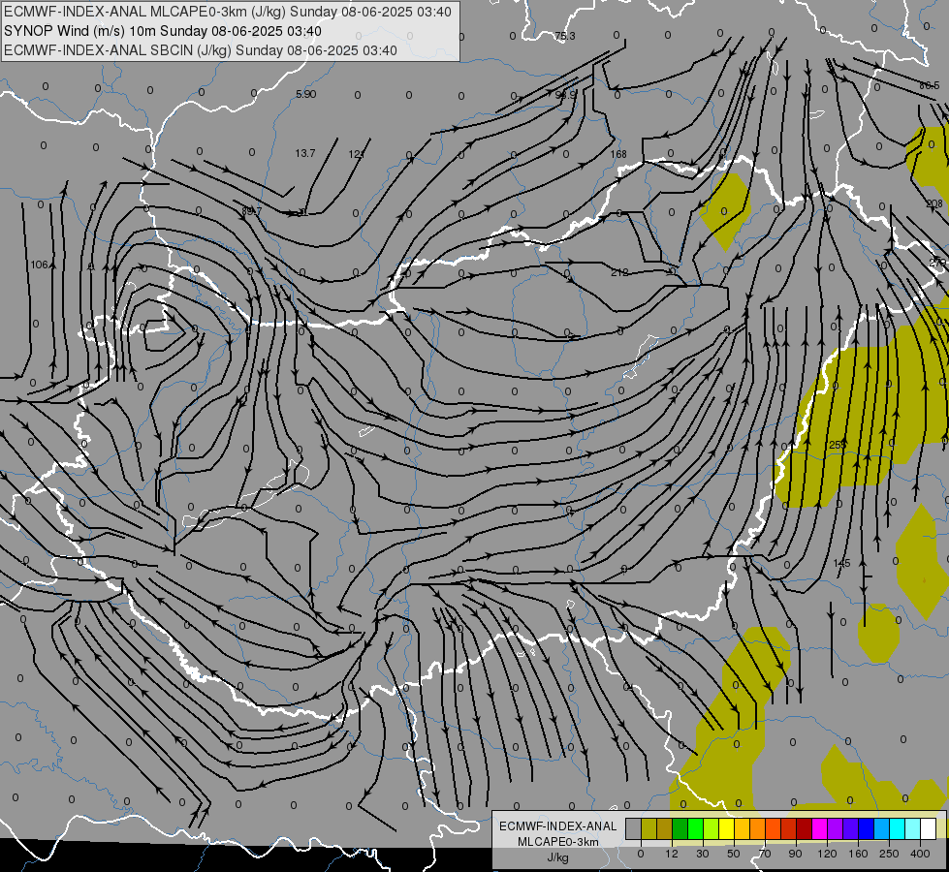Screen dimensions: 949x872
Task: Click legend tick label '50'
Action: click(x=734, y=854)
